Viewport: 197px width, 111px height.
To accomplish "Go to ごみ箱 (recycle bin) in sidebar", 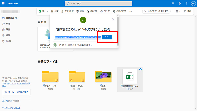I will pos(8,41).
